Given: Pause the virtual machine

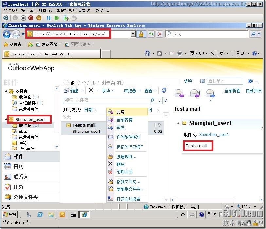Looking at the screenshot, I should [49, 18].
